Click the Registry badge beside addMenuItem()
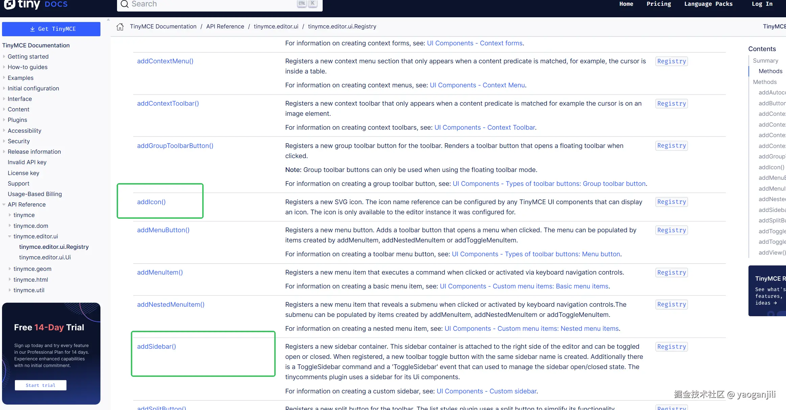Screen dimensions: 786x410 pos(671,273)
